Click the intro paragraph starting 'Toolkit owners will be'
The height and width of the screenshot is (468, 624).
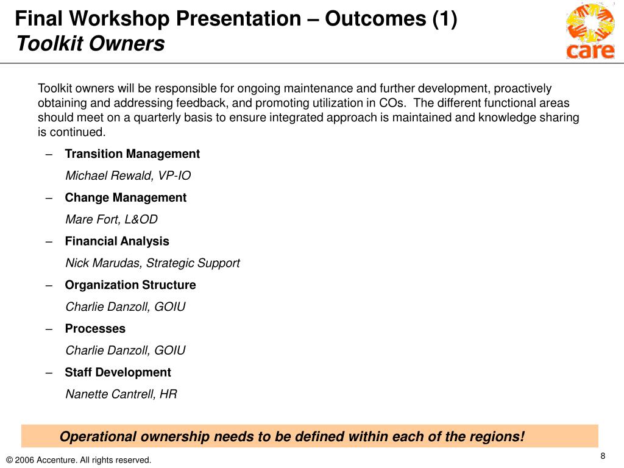coord(308,110)
